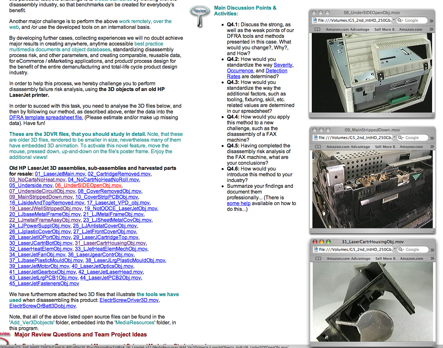Open 17_LaserJet_VPD_obj.mov link
The width and height of the screenshot is (443, 348).
pyautogui.click(x=118, y=203)
